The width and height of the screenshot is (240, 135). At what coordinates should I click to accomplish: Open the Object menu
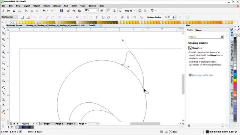37,6
